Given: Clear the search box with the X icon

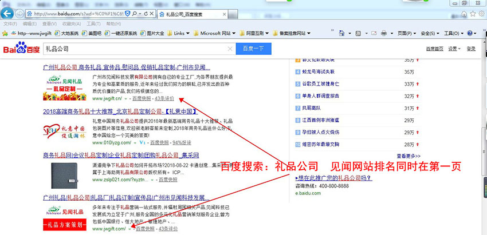Looking at the screenshot, I should (230, 49).
